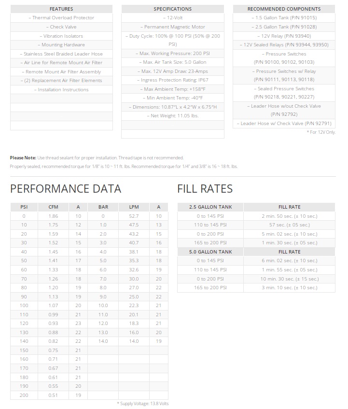The height and width of the screenshot is (409, 348).
Task: Select the BAR column header
Action: click(x=103, y=207)
